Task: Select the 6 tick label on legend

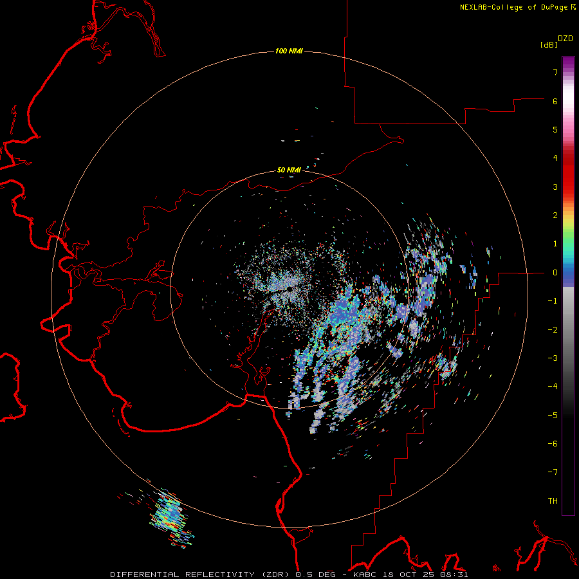Action: point(555,101)
